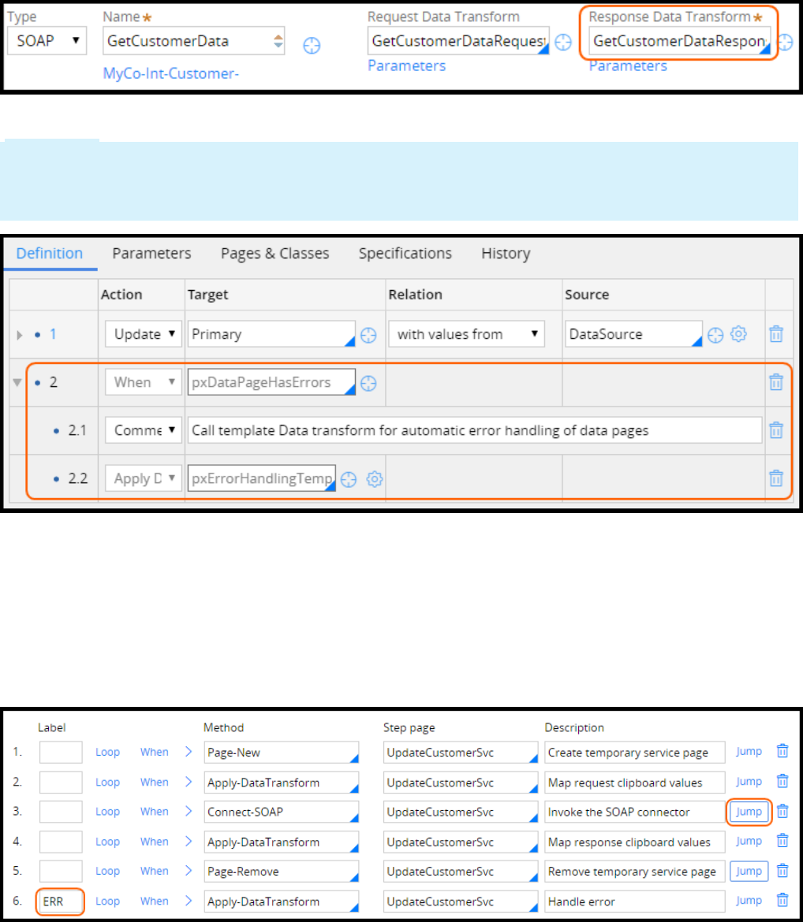Delete comment step 2.1 with trash icon

[776, 430]
